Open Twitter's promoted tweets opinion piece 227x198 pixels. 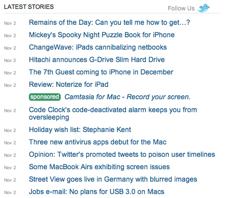(x=122, y=154)
